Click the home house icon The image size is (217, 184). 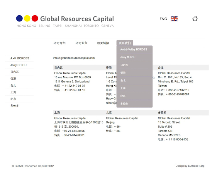coord(195,19)
